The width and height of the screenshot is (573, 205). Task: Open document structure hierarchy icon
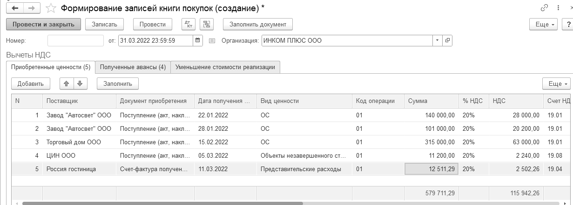(x=206, y=24)
